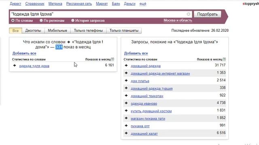Click the 'Подобрать' button
This screenshot has width=259, height=145.
pos(207,14)
